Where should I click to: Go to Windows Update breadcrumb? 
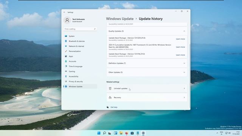pos(120,19)
